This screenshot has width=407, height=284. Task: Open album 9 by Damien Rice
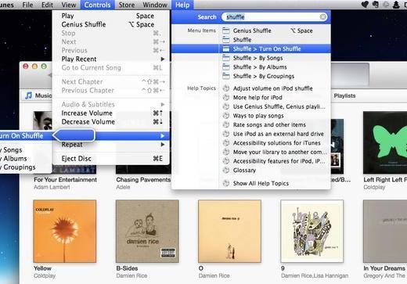point(312,232)
